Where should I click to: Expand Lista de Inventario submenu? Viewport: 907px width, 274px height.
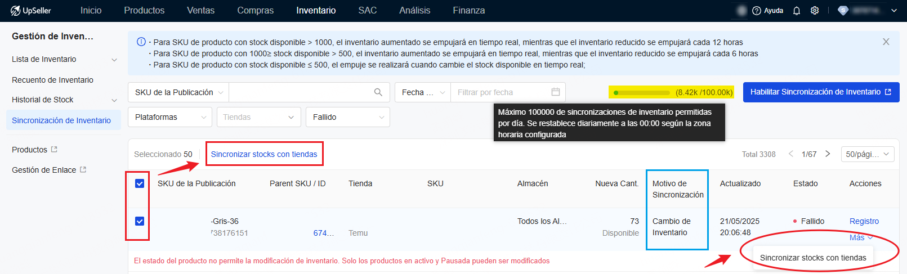[114, 60]
